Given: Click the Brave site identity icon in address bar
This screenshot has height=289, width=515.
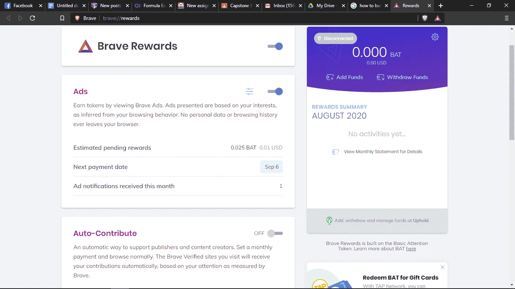Looking at the screenshot, I should coord(77,18).
